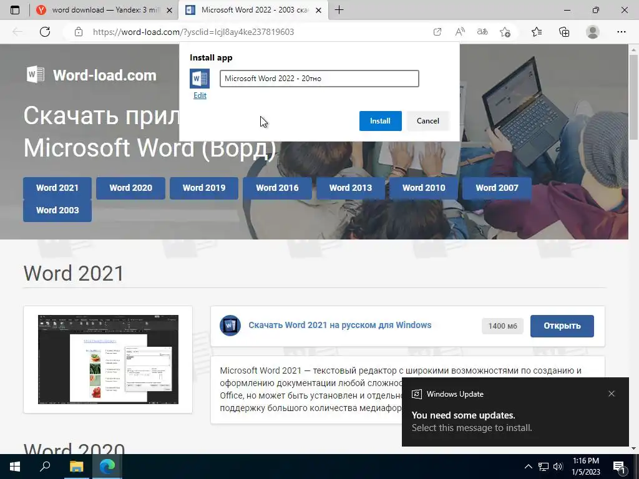Click the address bar URL word-load.com

click(193, 32)
